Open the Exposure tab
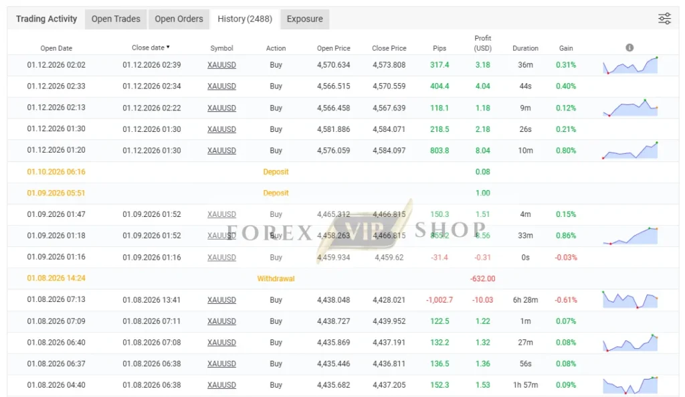685x397 pixels. [x=305, y=19]
